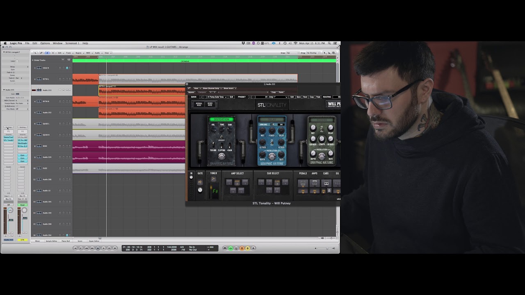
Task: Open the File menu
Action: click(27, 43)
